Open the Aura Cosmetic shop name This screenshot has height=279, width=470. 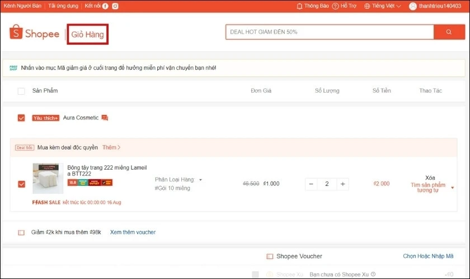point(81,118)
